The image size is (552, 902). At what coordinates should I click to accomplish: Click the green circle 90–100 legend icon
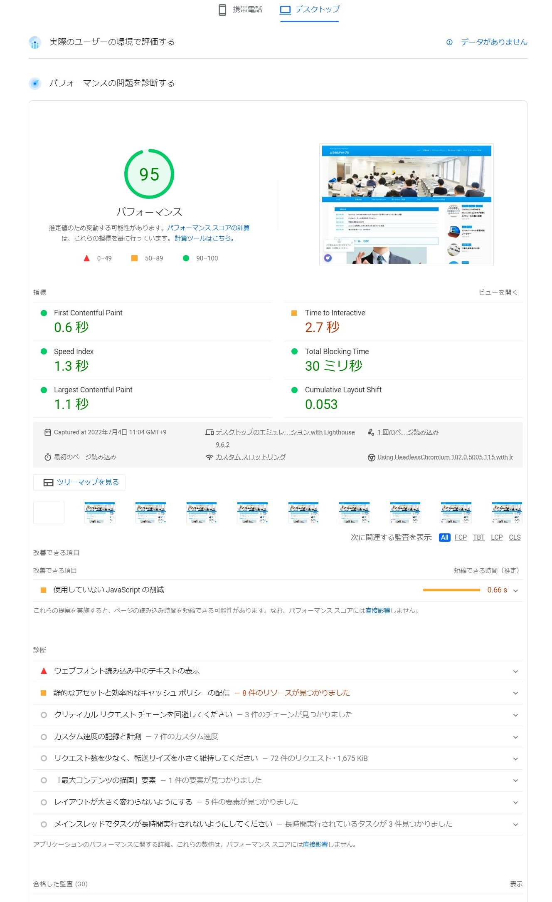click(186, 258)
